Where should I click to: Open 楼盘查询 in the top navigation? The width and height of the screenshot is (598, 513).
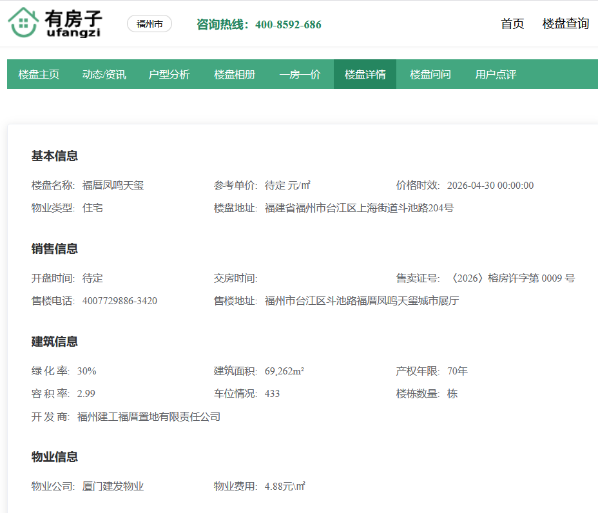coord(565,24)
